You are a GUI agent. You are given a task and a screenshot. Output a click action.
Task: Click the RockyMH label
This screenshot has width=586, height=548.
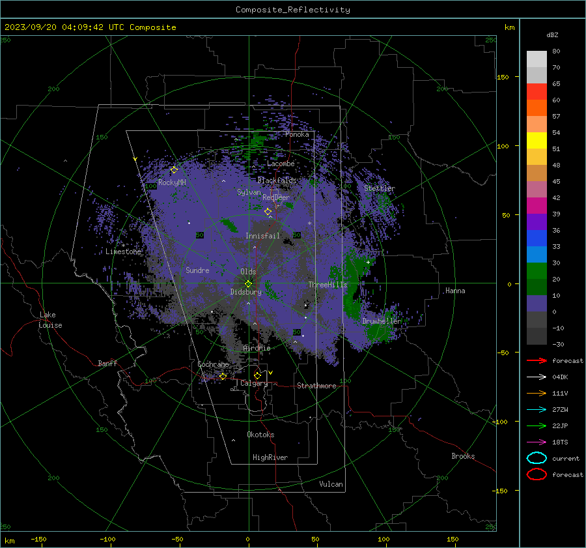point(172,182)
